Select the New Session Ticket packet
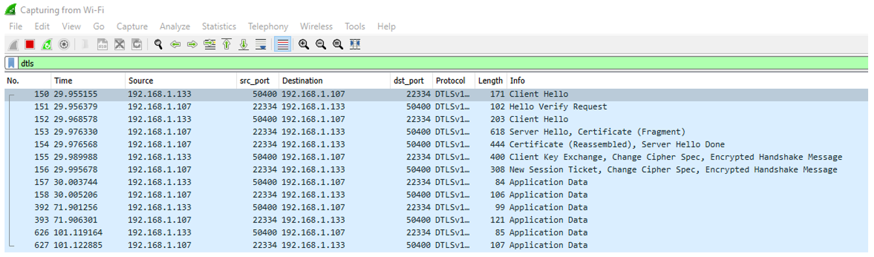This screenshot has height=257, width=874. [436, 170]
